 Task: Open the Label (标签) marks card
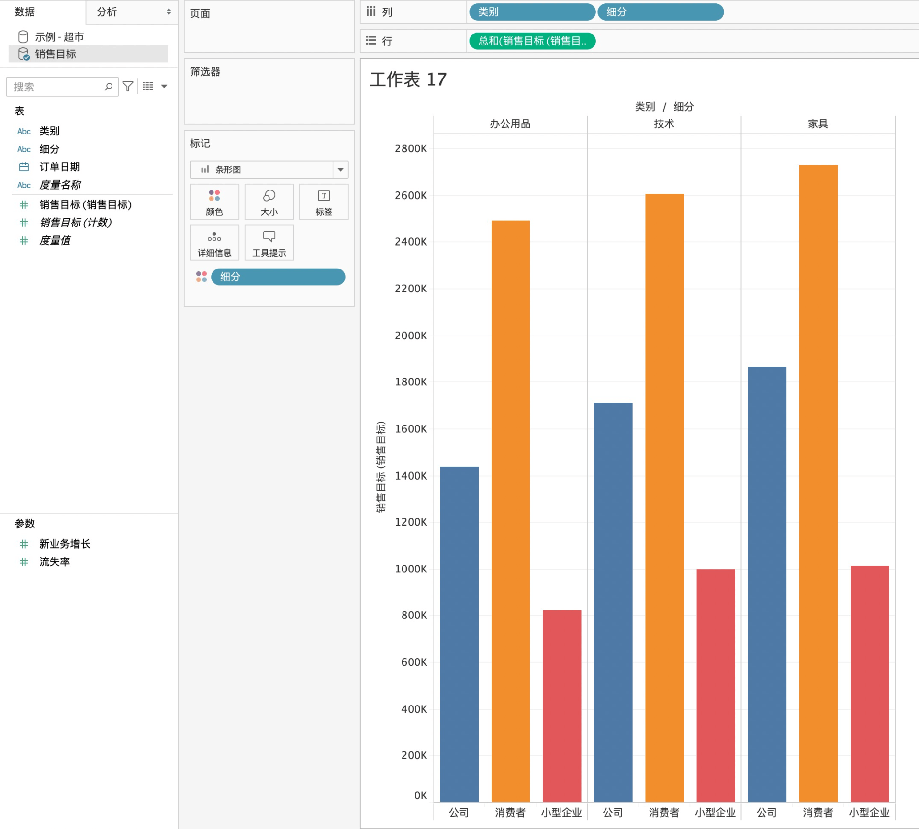pos(324,202)
